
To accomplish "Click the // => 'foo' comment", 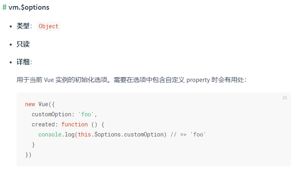I will coord(188,134).
